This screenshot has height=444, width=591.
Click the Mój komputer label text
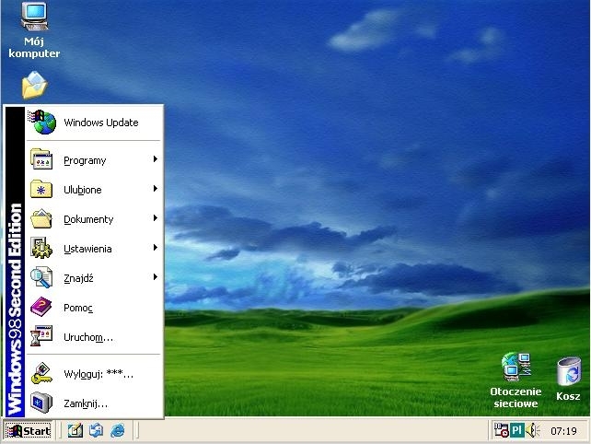point(34,47)
